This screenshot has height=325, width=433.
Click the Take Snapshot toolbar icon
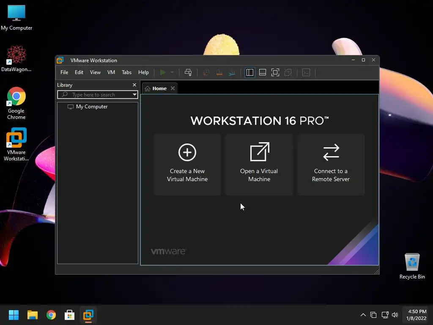206,72
